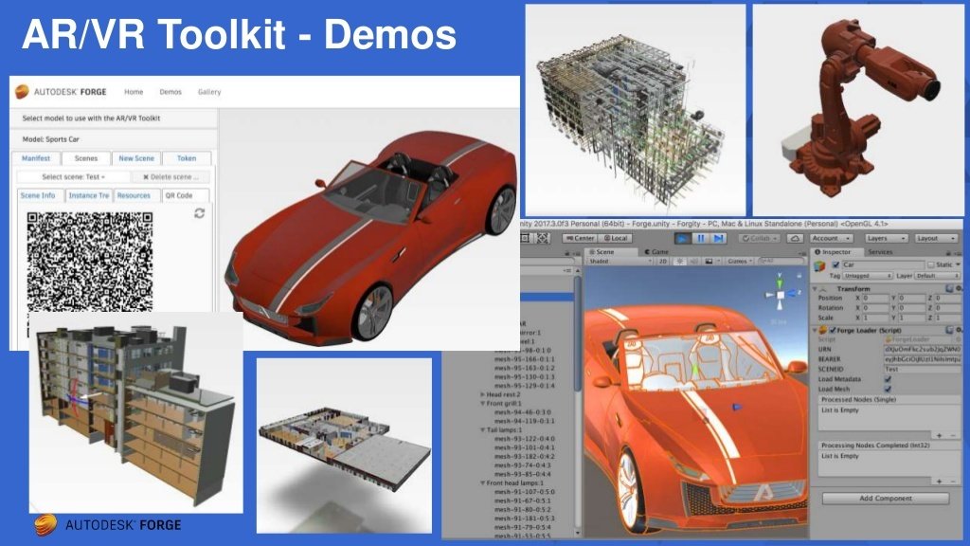
Task: Click the scene orientation gizmo
Action: [x=781, y=295]
